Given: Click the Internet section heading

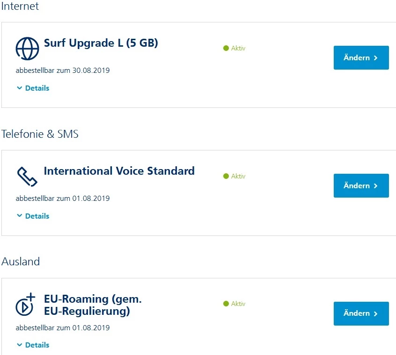Looking at the screenshot, I should 20,7.
